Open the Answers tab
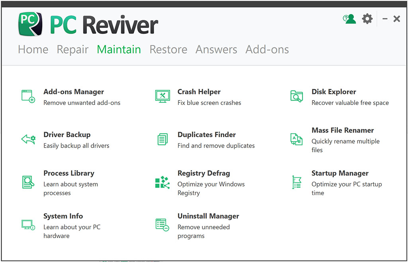 point(216,49)
